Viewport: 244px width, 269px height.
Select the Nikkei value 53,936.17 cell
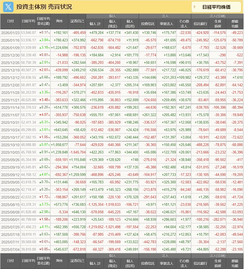[x=28, y=40]
